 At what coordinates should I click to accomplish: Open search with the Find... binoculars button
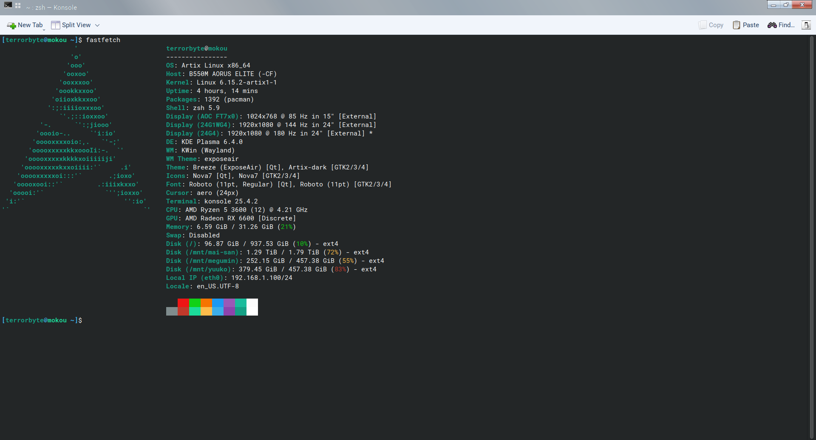781,25
